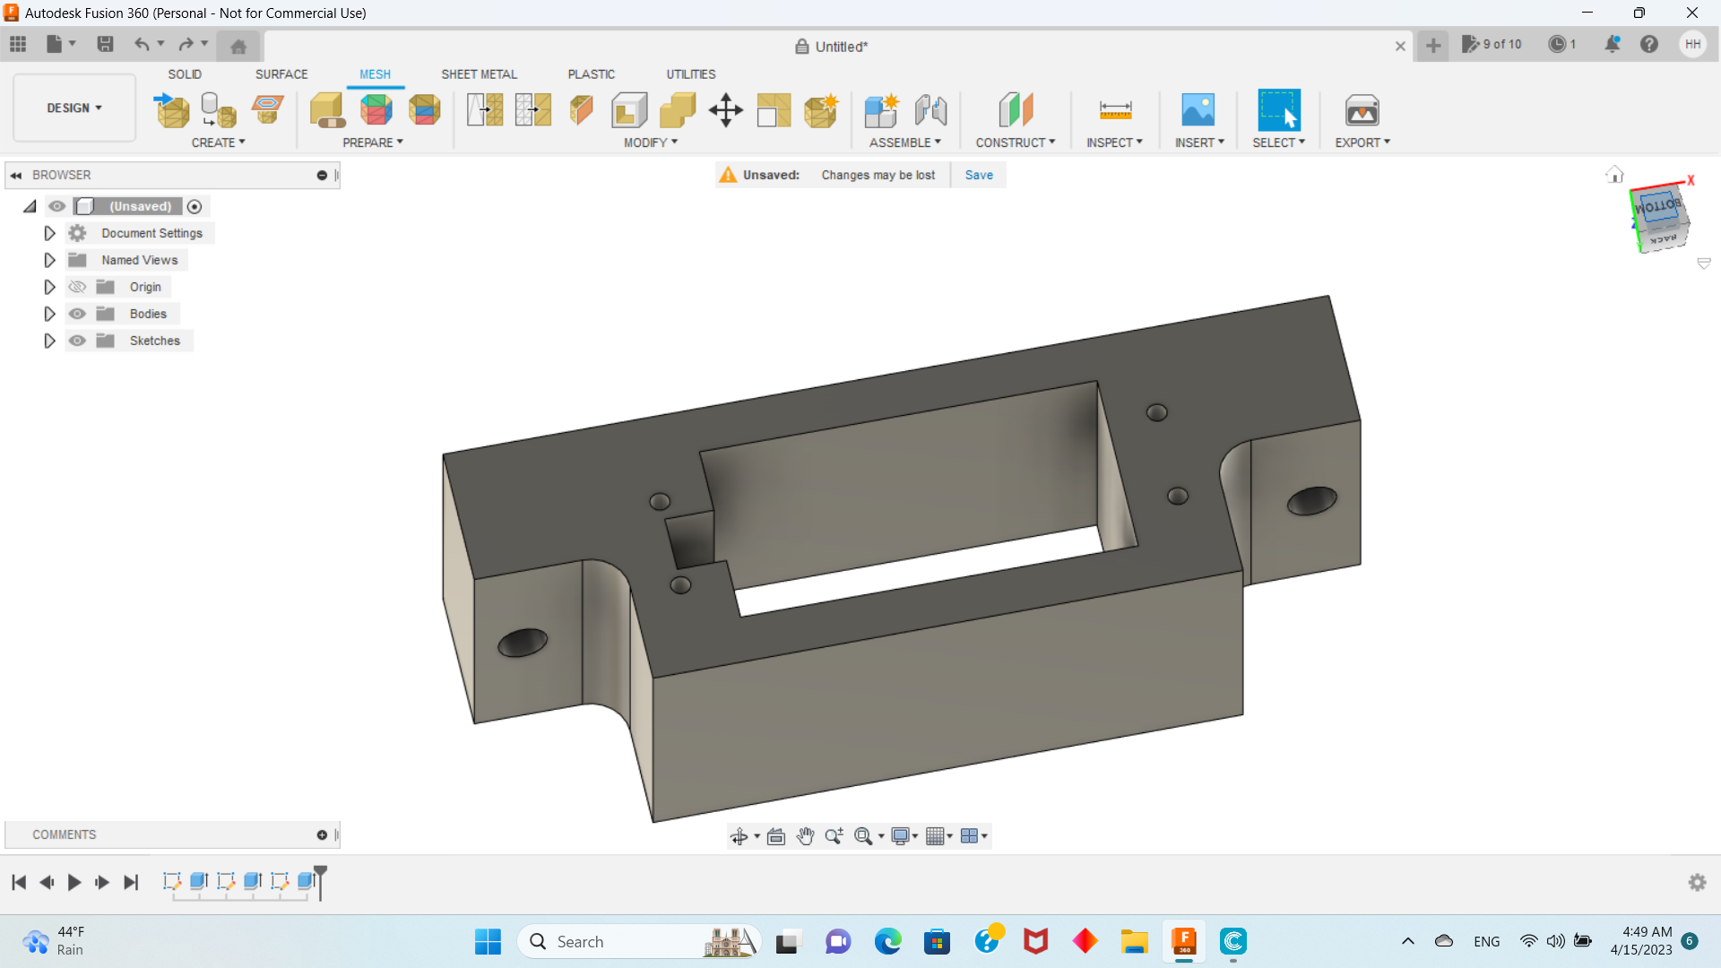Hide the Bodies folder with eye icon

pyautogui.click(x=78, y=314)
